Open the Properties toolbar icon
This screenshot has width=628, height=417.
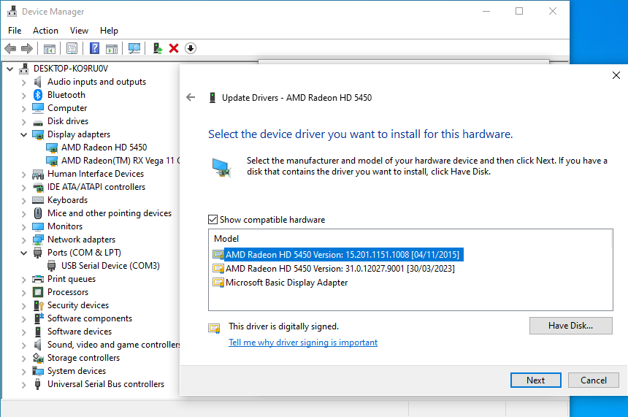(x=72, y=48)
